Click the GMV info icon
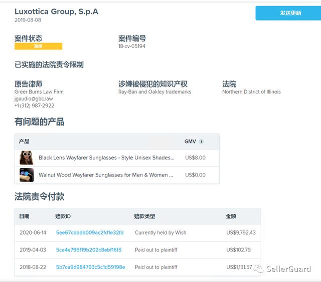Screen dimensions: 321x282 (x=201, y=141)
